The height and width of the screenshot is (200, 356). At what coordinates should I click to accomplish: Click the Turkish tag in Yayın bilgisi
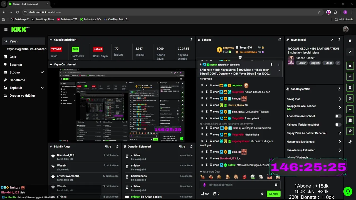(x=301, y=63)
